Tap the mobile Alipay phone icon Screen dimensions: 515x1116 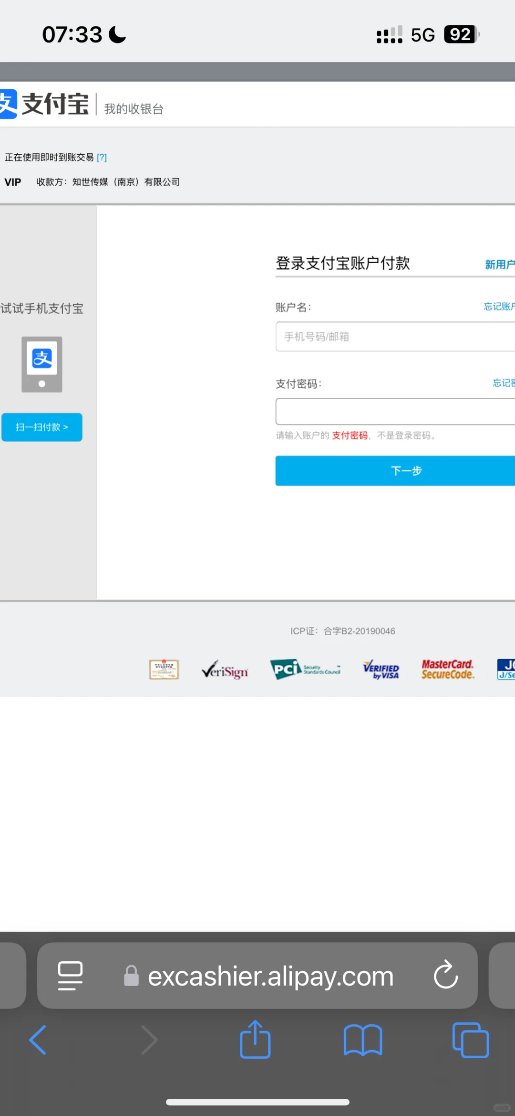42,364
